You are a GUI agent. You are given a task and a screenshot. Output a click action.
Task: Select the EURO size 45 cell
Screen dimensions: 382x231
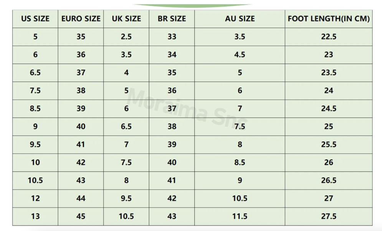click(x=81, y=216)
